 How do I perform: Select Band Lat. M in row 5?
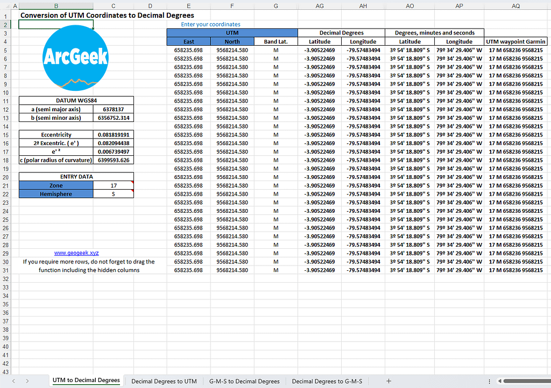276,50
